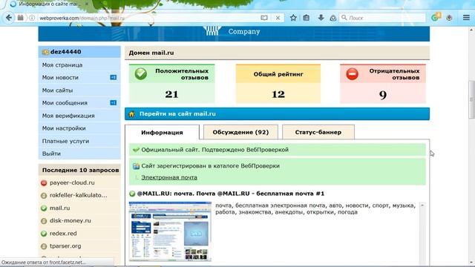Viewport: 475px width, 267px height.
Task: Go back with the browser back arrow
Action: pos(9,18)
